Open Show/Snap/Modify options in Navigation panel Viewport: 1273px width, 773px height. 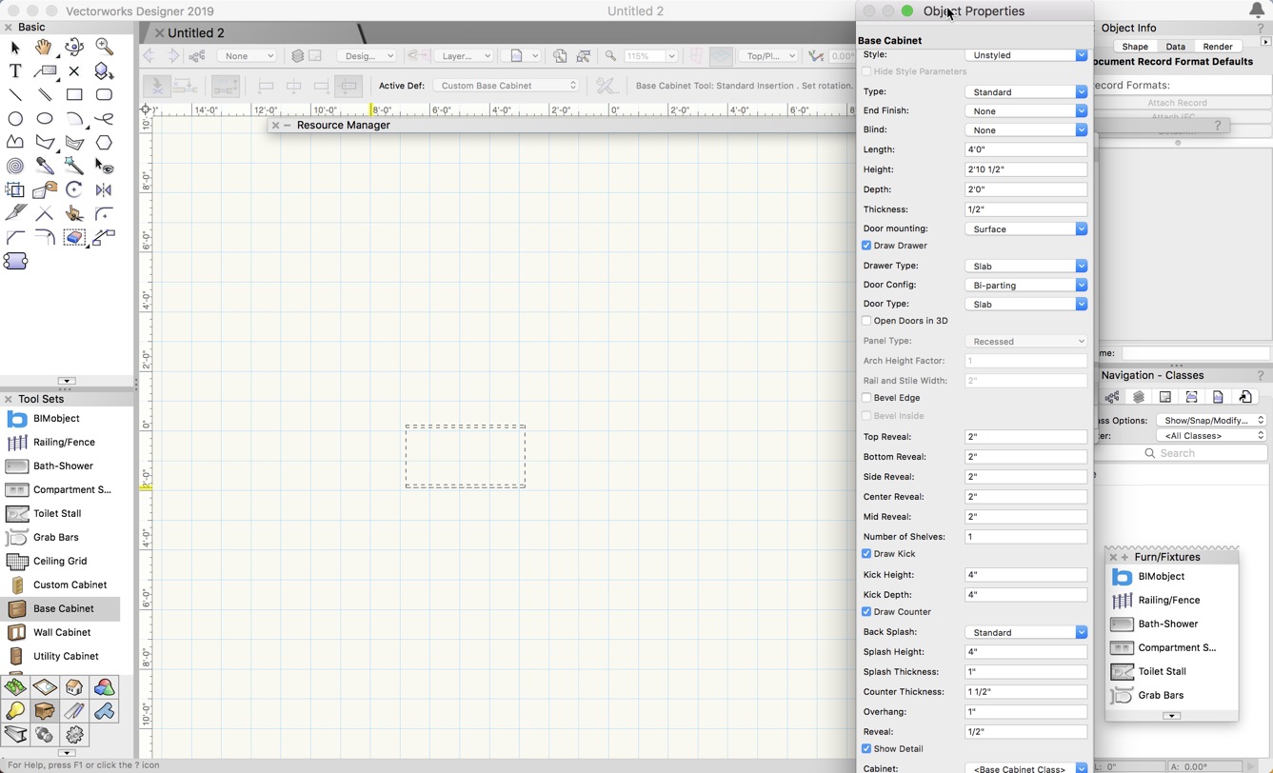1211,420
